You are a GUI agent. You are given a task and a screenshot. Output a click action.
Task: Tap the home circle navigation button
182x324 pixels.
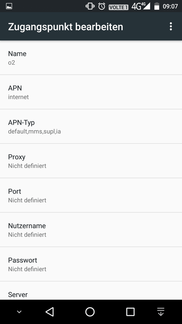[x=90, y=312]
